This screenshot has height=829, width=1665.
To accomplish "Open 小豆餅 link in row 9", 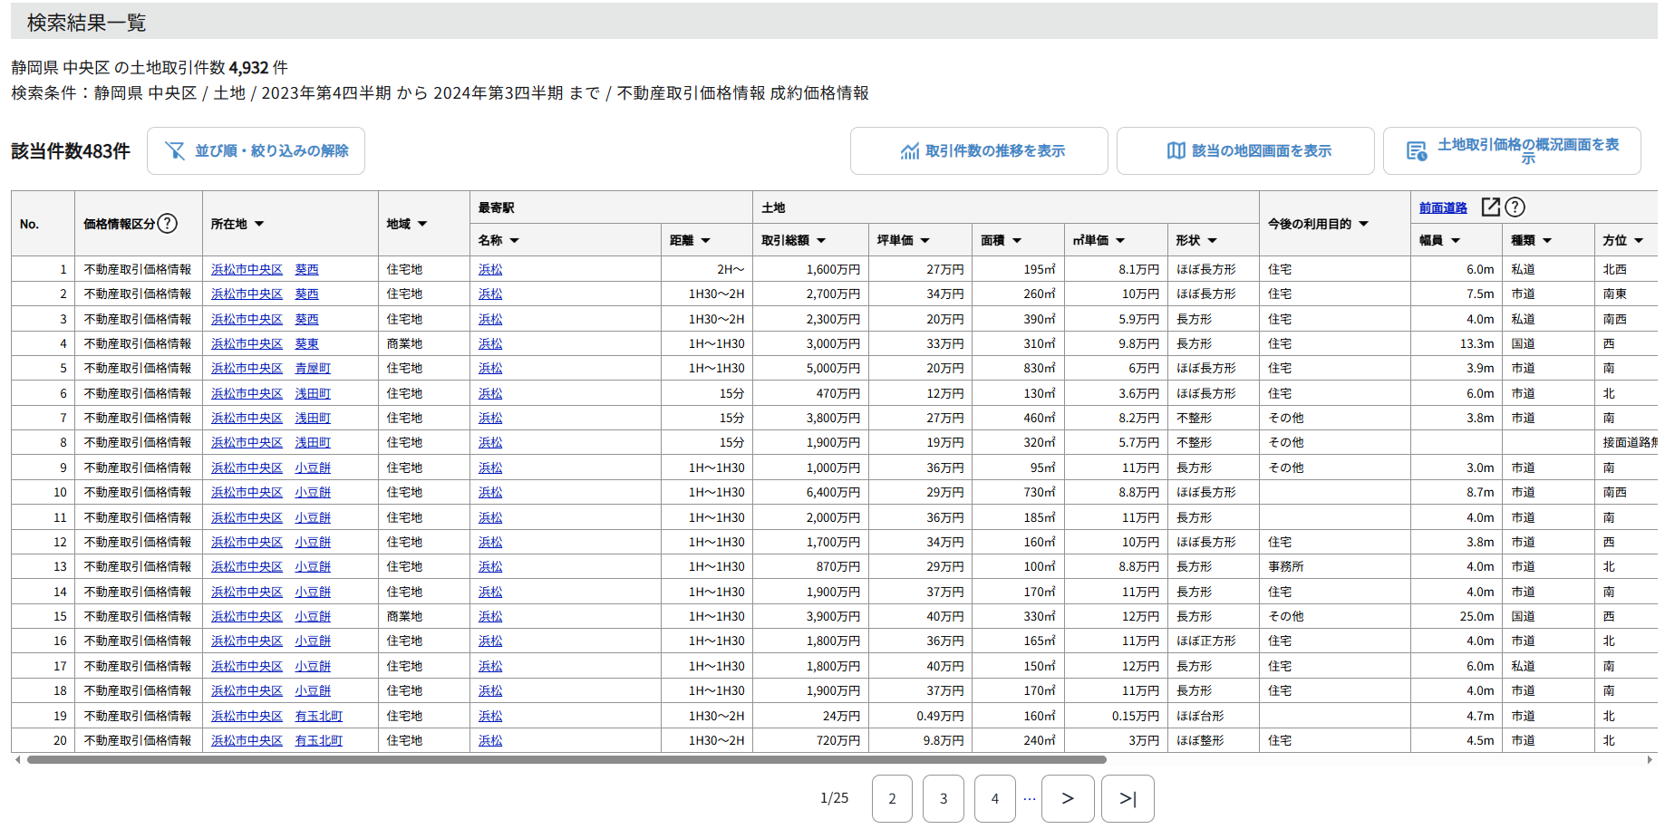I will coord(313,468).
